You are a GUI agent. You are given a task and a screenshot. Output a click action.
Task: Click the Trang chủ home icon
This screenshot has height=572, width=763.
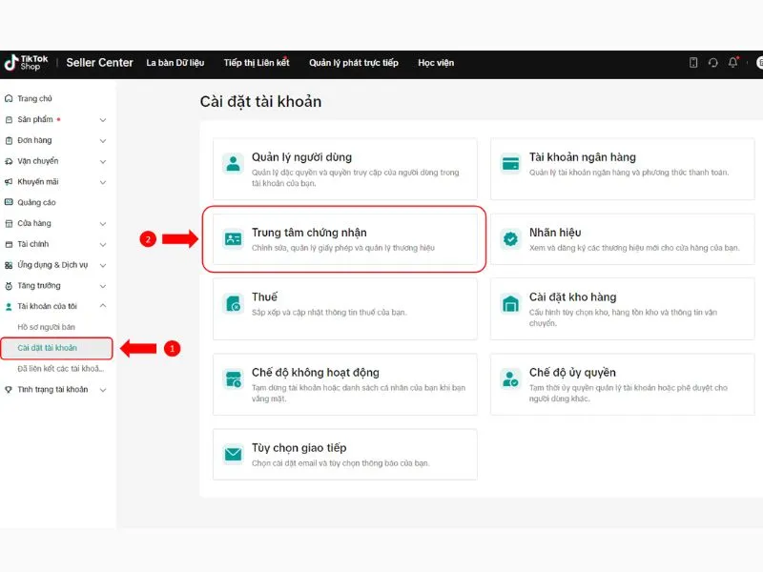click(x=9, y=99)
